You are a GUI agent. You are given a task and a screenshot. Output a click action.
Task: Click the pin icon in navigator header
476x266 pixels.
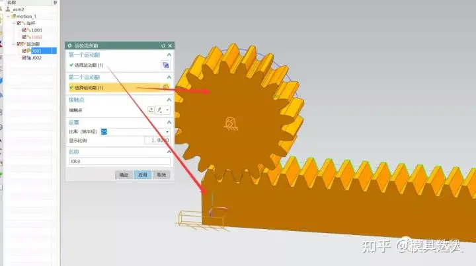coord(55,3)
